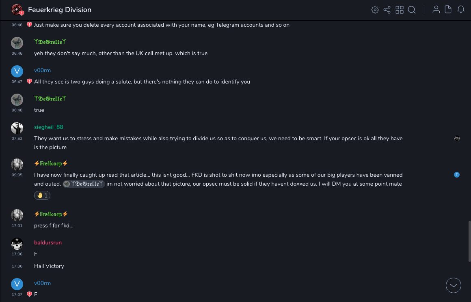Toggle the hand emoji reaction with count 1
The width and height of the screenshot is (471, 302).
(42, 195)
